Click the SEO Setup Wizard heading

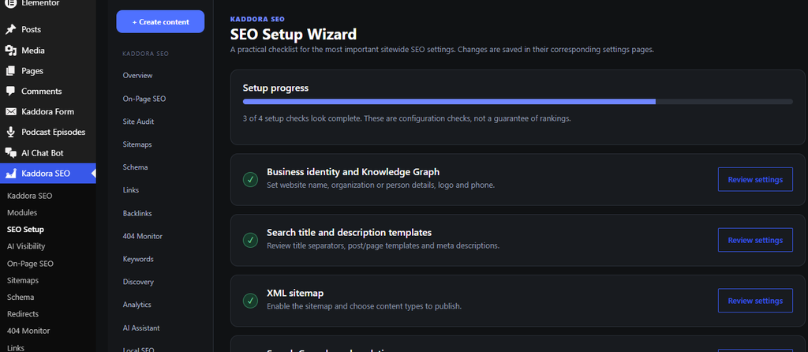point(294,35)
